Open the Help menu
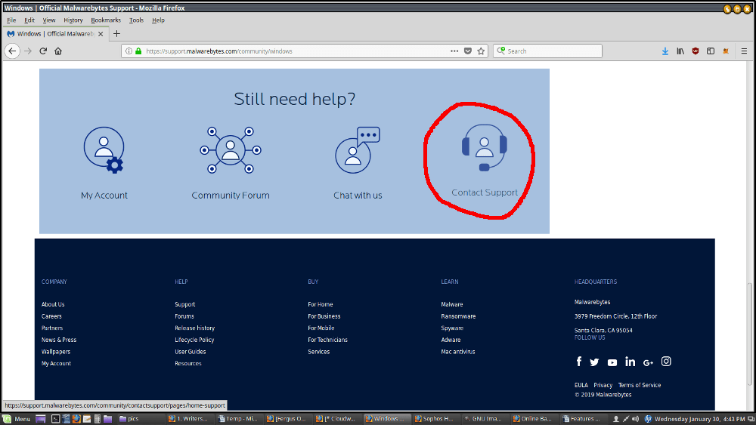The width and height of the screenshot is (756, 425). (x=158, y=20)
